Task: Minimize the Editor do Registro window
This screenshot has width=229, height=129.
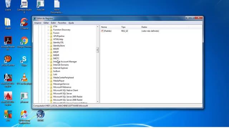Action: 188,18
